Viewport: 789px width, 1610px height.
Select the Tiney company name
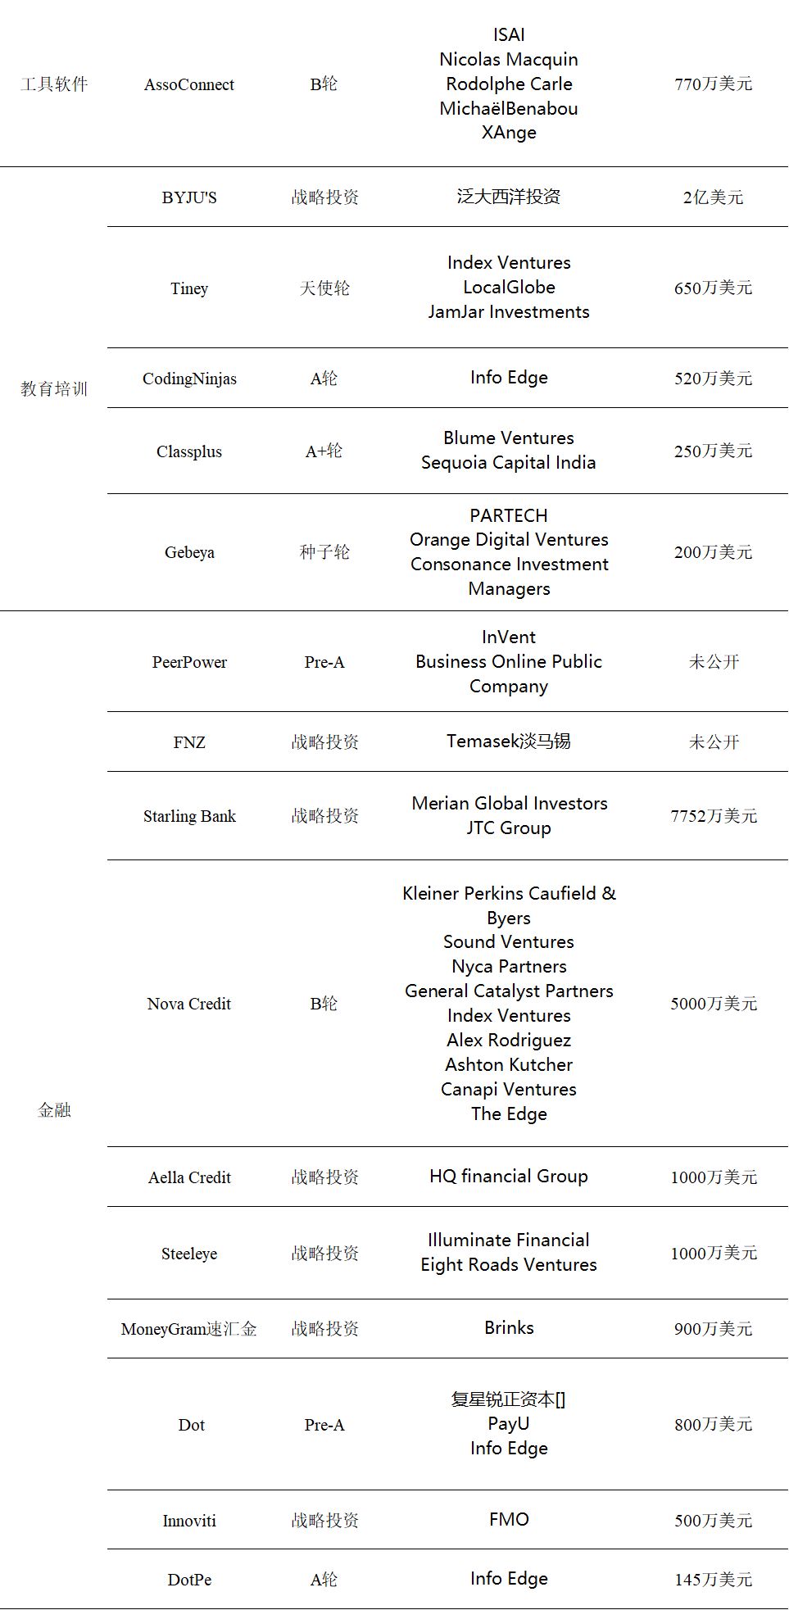click(x=189, y=288)
